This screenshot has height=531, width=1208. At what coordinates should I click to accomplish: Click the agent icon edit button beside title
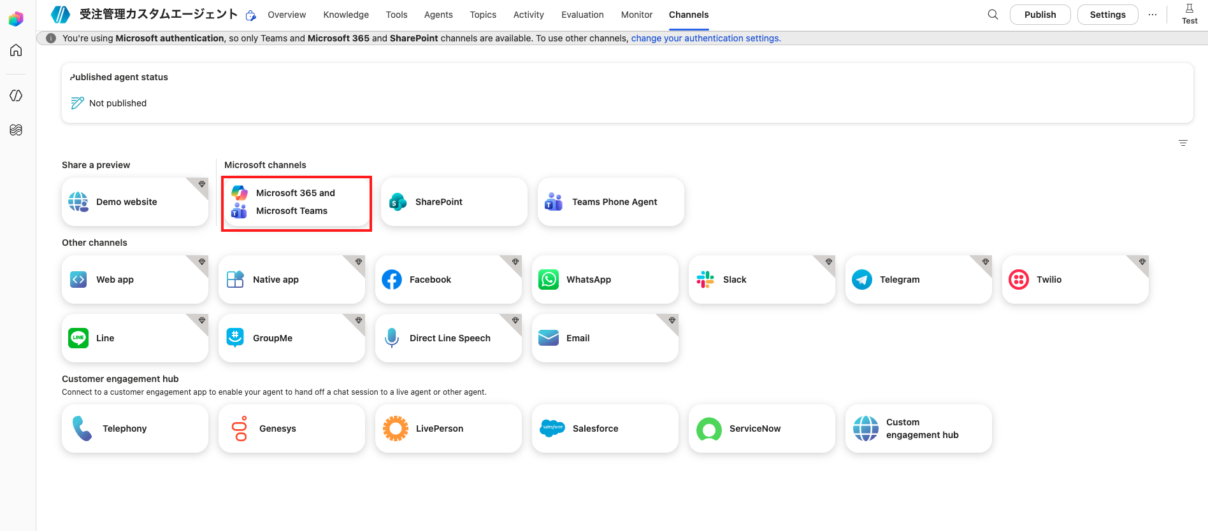tap(251, 15)
